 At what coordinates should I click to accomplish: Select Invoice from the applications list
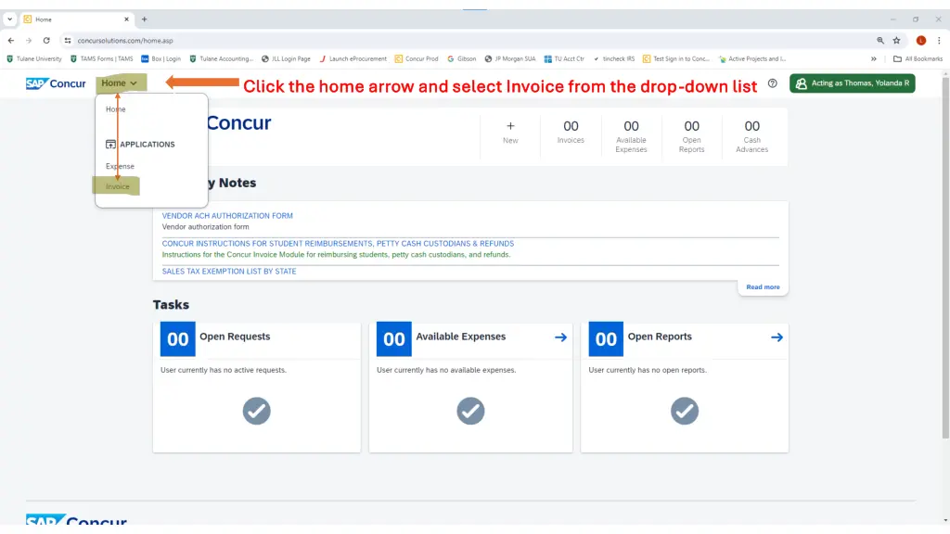click(x=117, y=186)
